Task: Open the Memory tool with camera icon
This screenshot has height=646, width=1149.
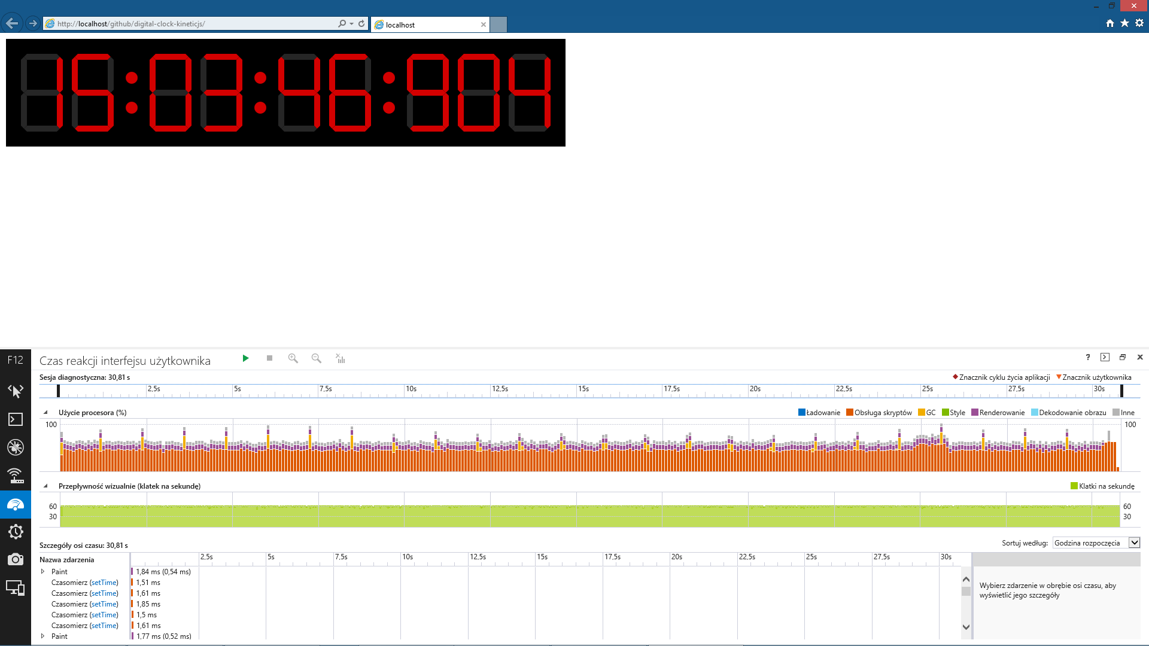Action: tap(16, 560)
